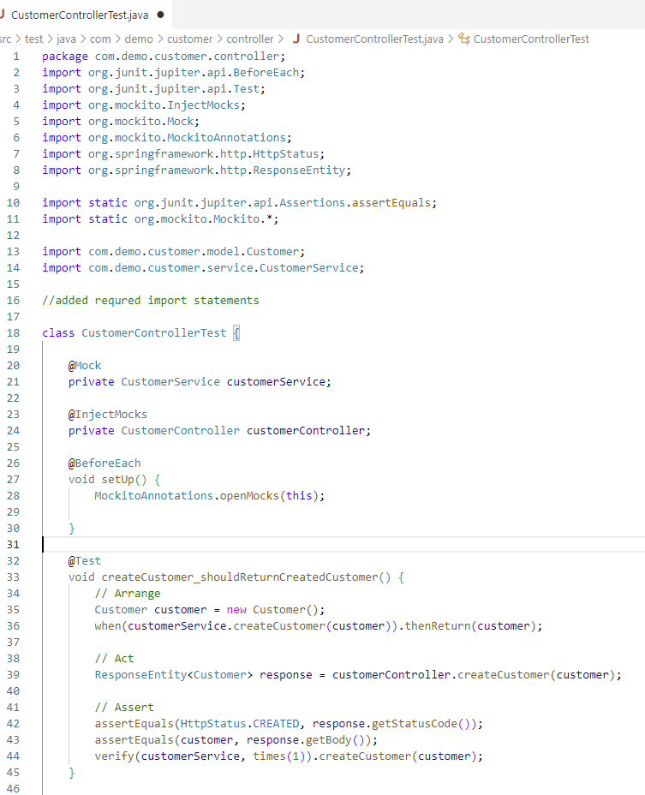Viewport: 645px width, 795px height.
Task: Click the @InjectMocks annotation
Action: [108, 415]
